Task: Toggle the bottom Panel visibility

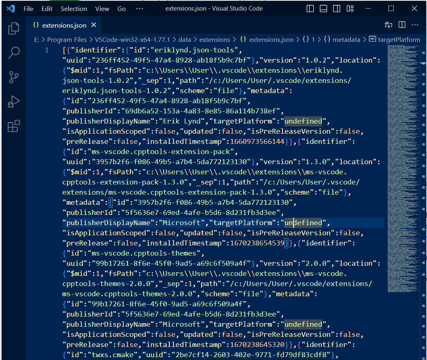Action: click(323, 8)
